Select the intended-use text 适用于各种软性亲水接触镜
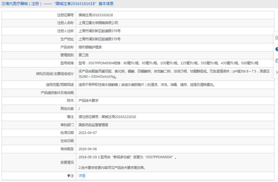The width and height of the screenshot is (278, 182). pyautogui.click(x=147, y=85)
